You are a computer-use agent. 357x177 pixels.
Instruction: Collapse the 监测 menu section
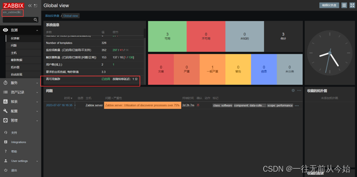(37, 30)
